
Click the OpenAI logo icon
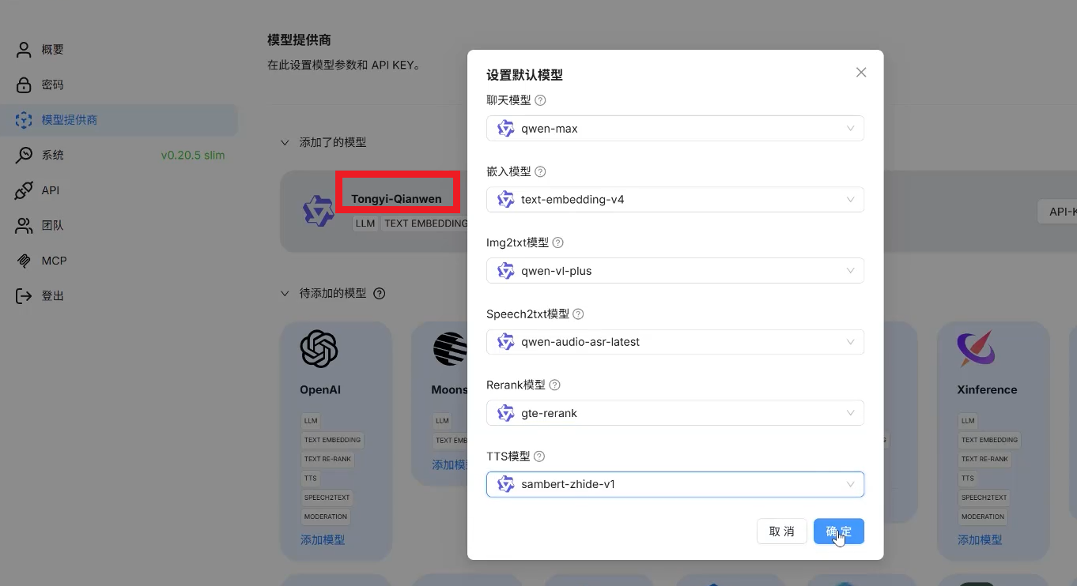point(319,349)
